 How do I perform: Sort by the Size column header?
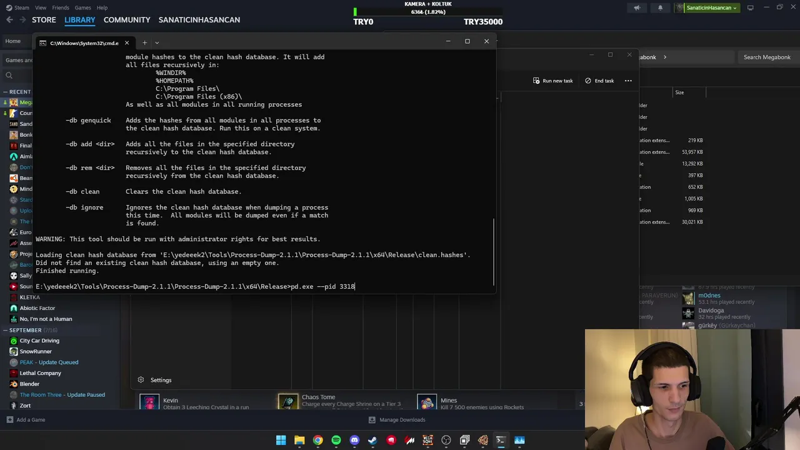tap(679, 92)
